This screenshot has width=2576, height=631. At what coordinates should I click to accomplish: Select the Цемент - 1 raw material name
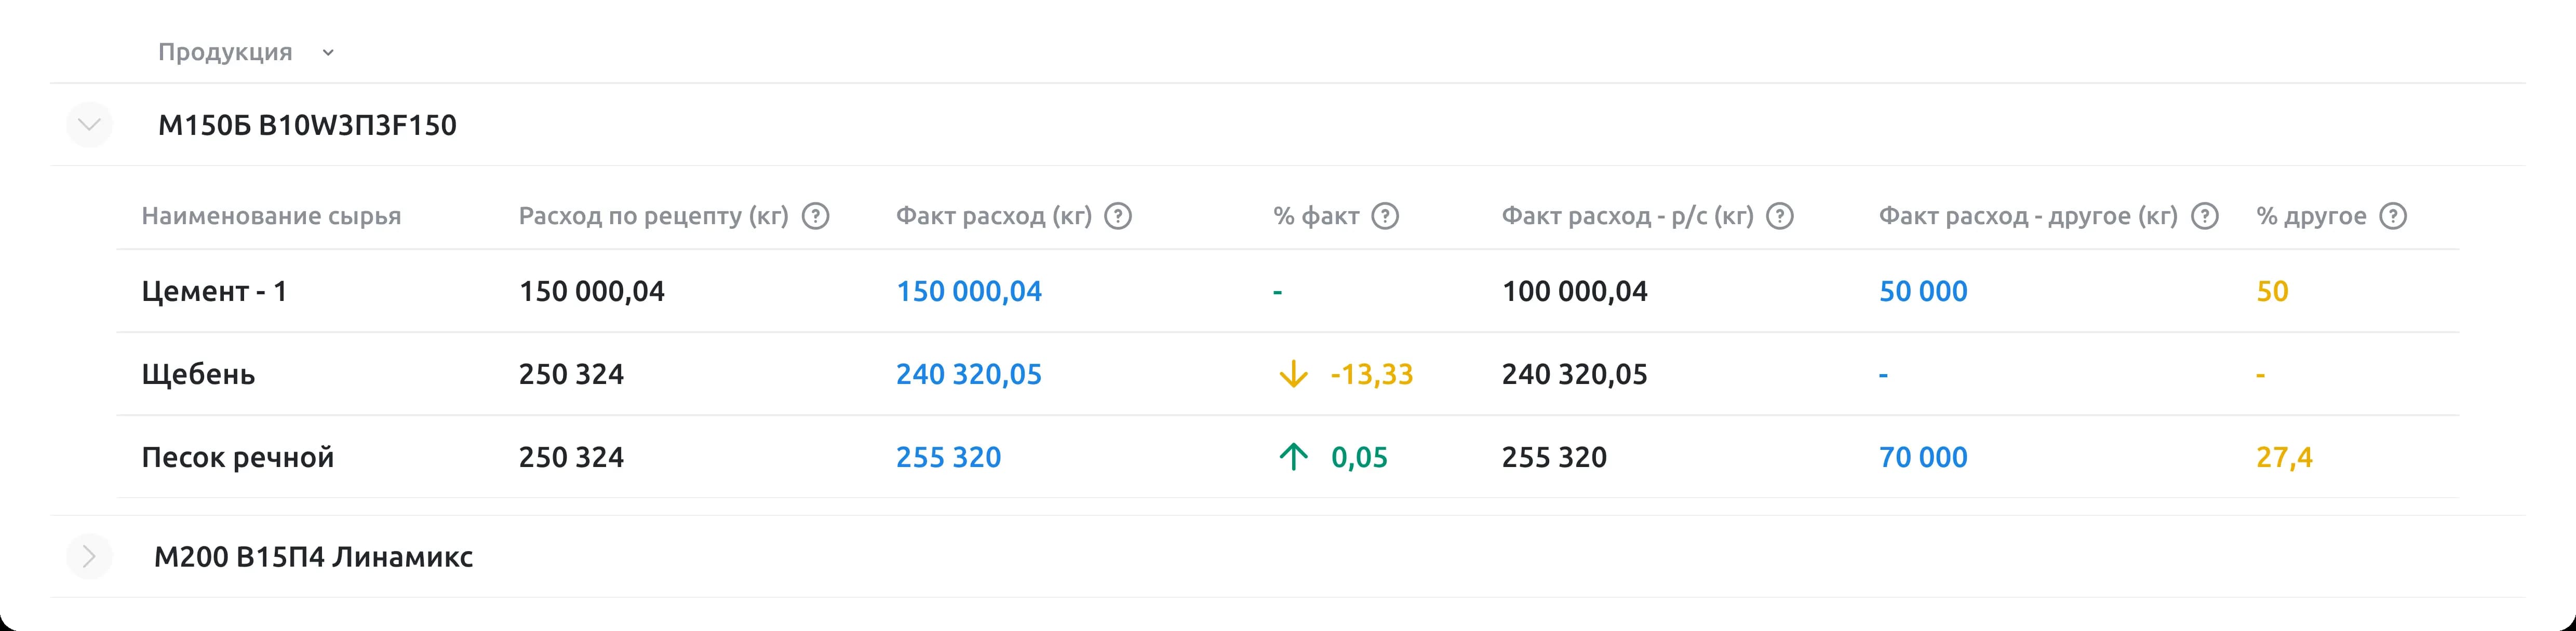point(214,291)
